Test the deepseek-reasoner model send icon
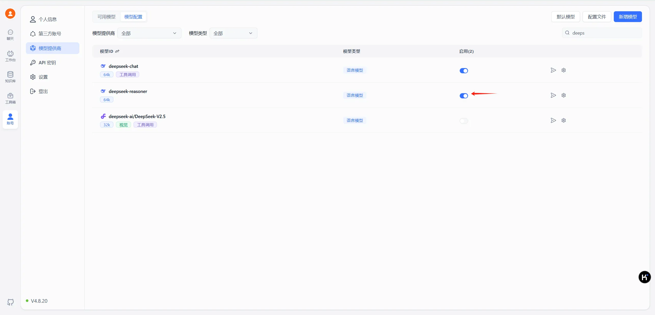The height and width of the screenshot is (315, 655). click(553, 95)
